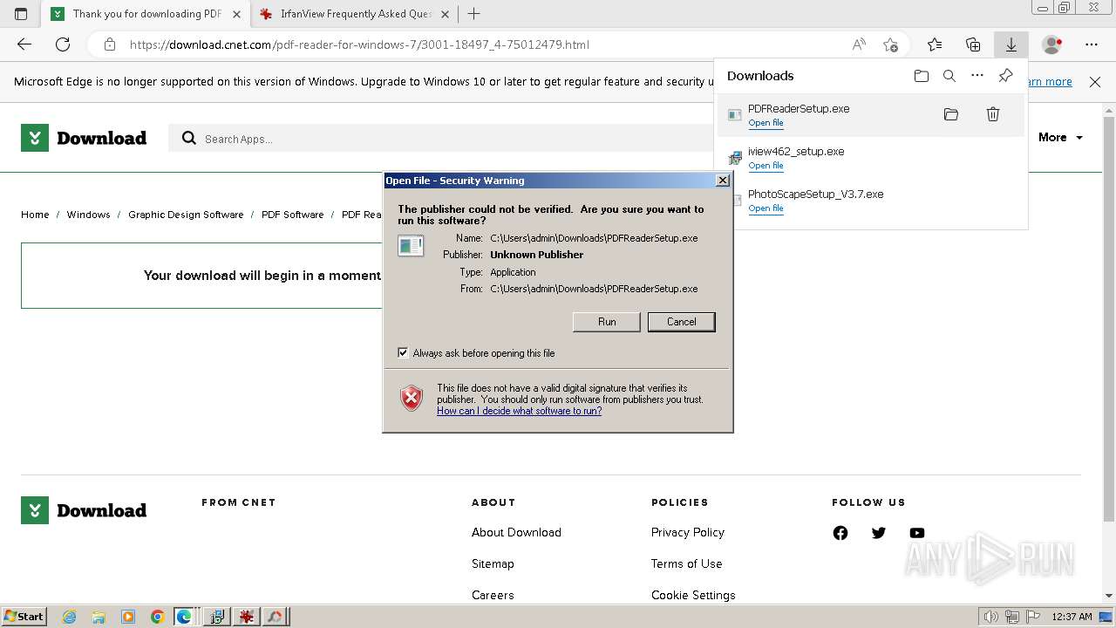1116x628 pixels.
Task: Close the IrfanView FAQ tab
Action: click(446, 14)
